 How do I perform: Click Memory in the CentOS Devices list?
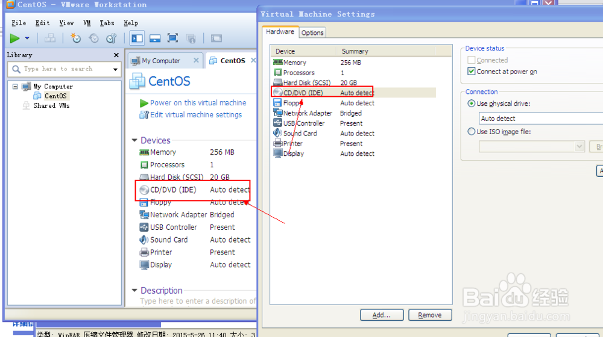click(163, 152)
